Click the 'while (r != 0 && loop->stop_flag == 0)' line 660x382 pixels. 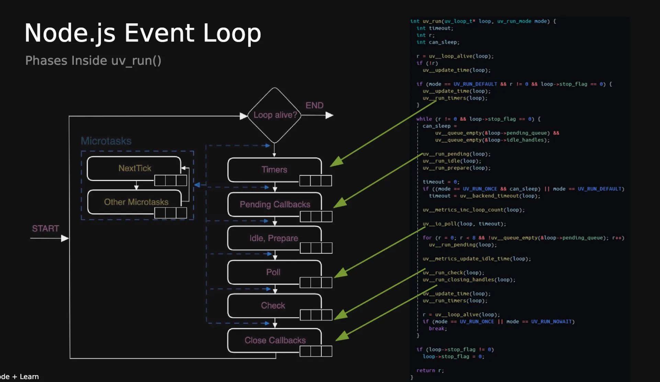tap(478, 119)
